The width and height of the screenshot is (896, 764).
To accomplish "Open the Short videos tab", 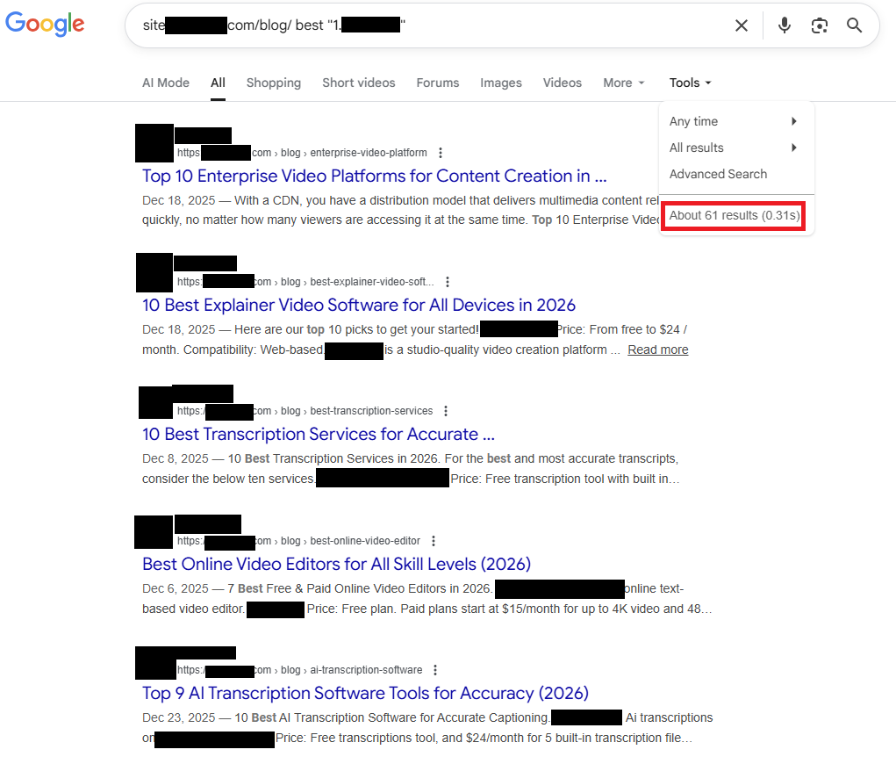I will point(358,83).
